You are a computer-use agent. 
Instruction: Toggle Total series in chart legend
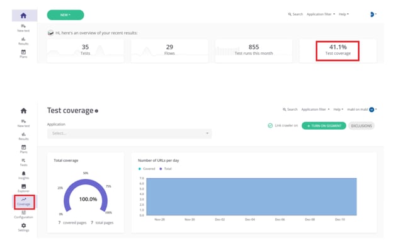coord(166,169)
